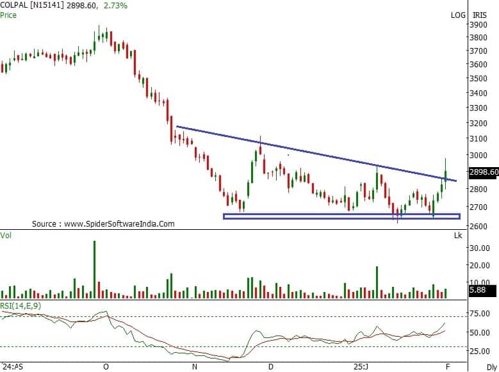Click the IRIS label at top right
Screen dimensions: 499x372
(480, 14)
